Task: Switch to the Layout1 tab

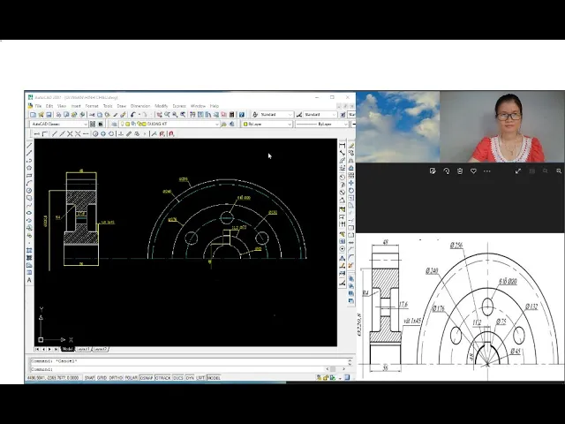Action: point(81,349)
